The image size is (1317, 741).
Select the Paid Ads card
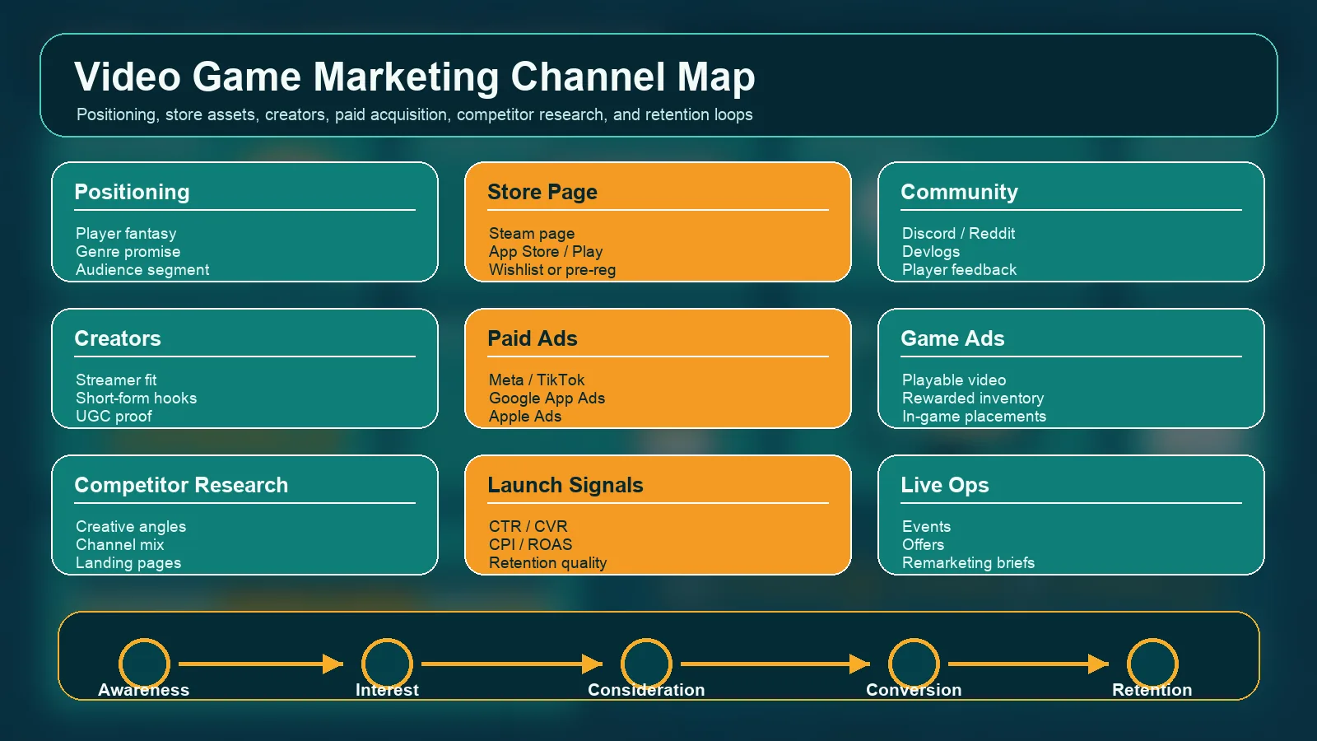tap(658, 368)
